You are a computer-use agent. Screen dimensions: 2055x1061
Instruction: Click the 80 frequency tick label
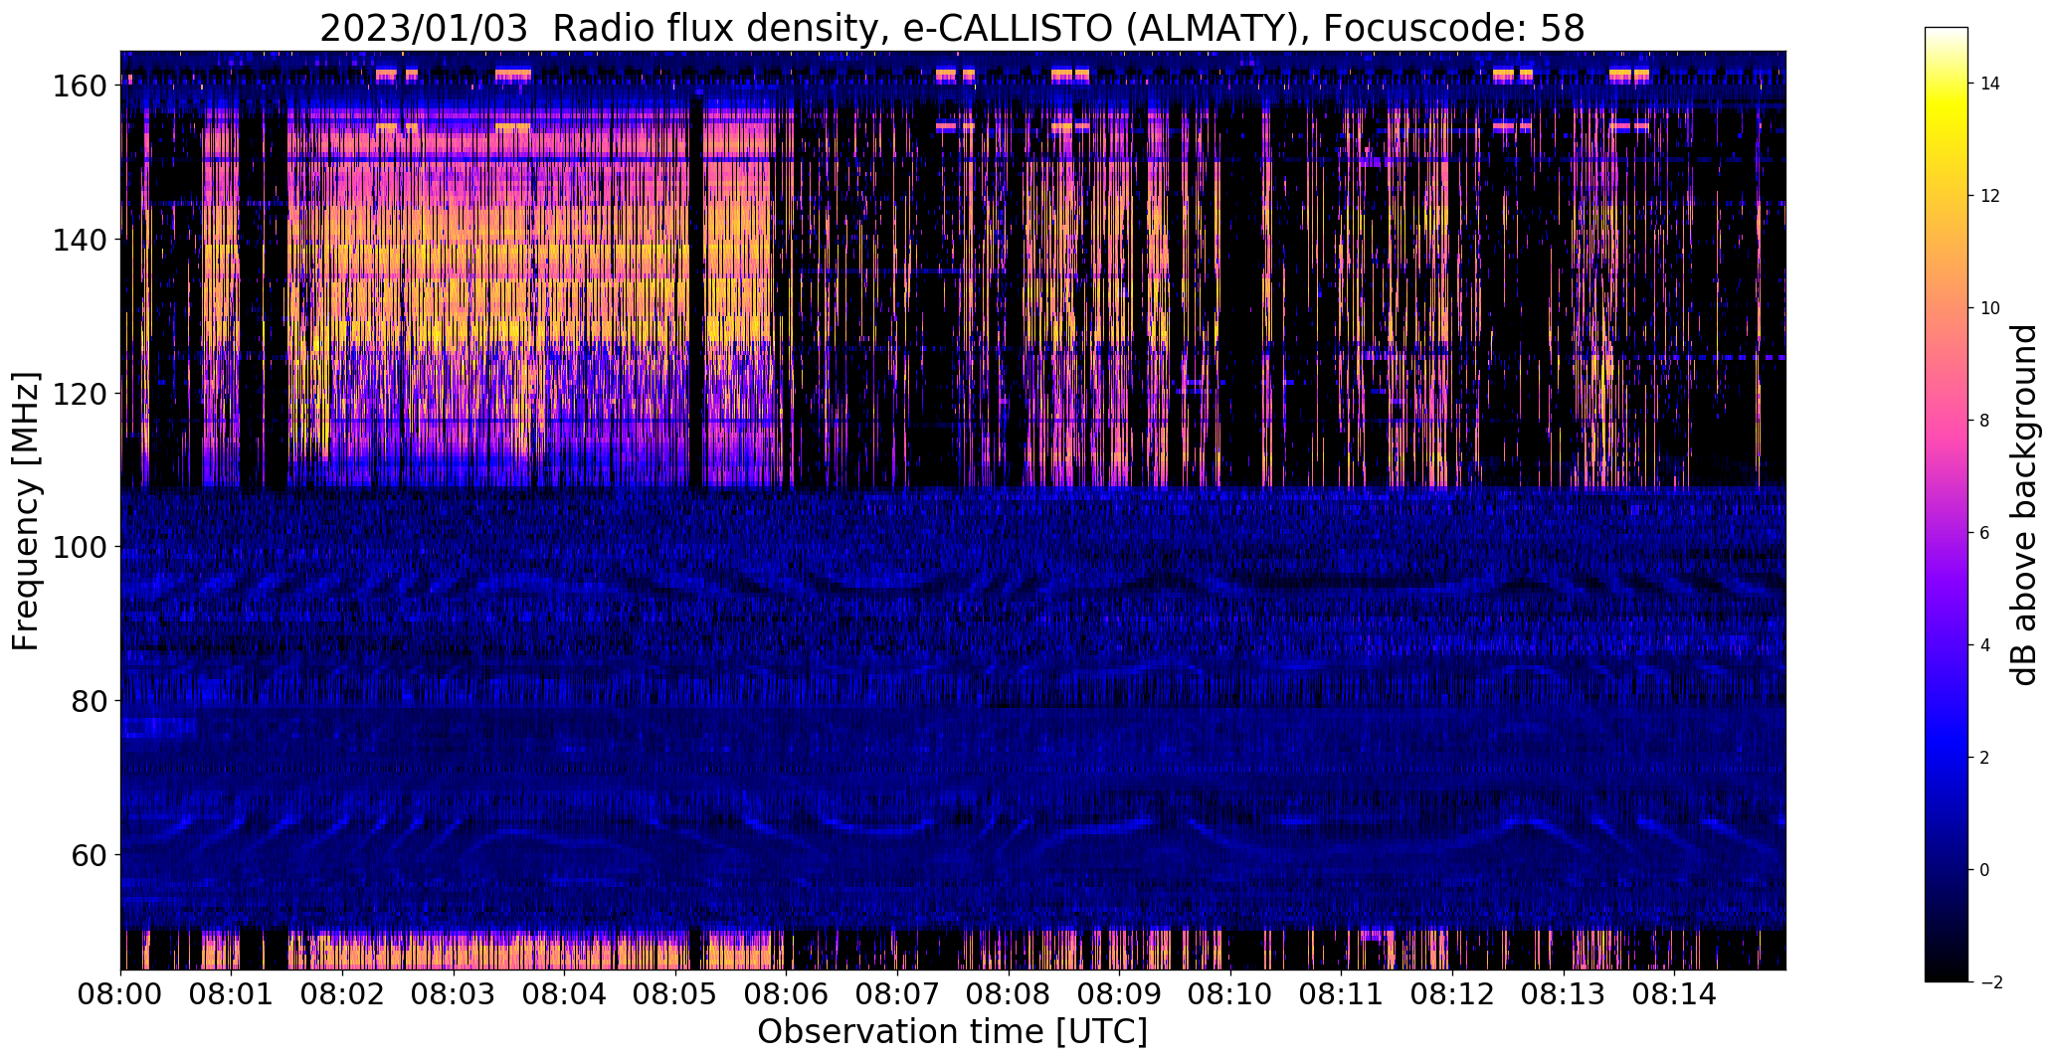click(90, 701)
